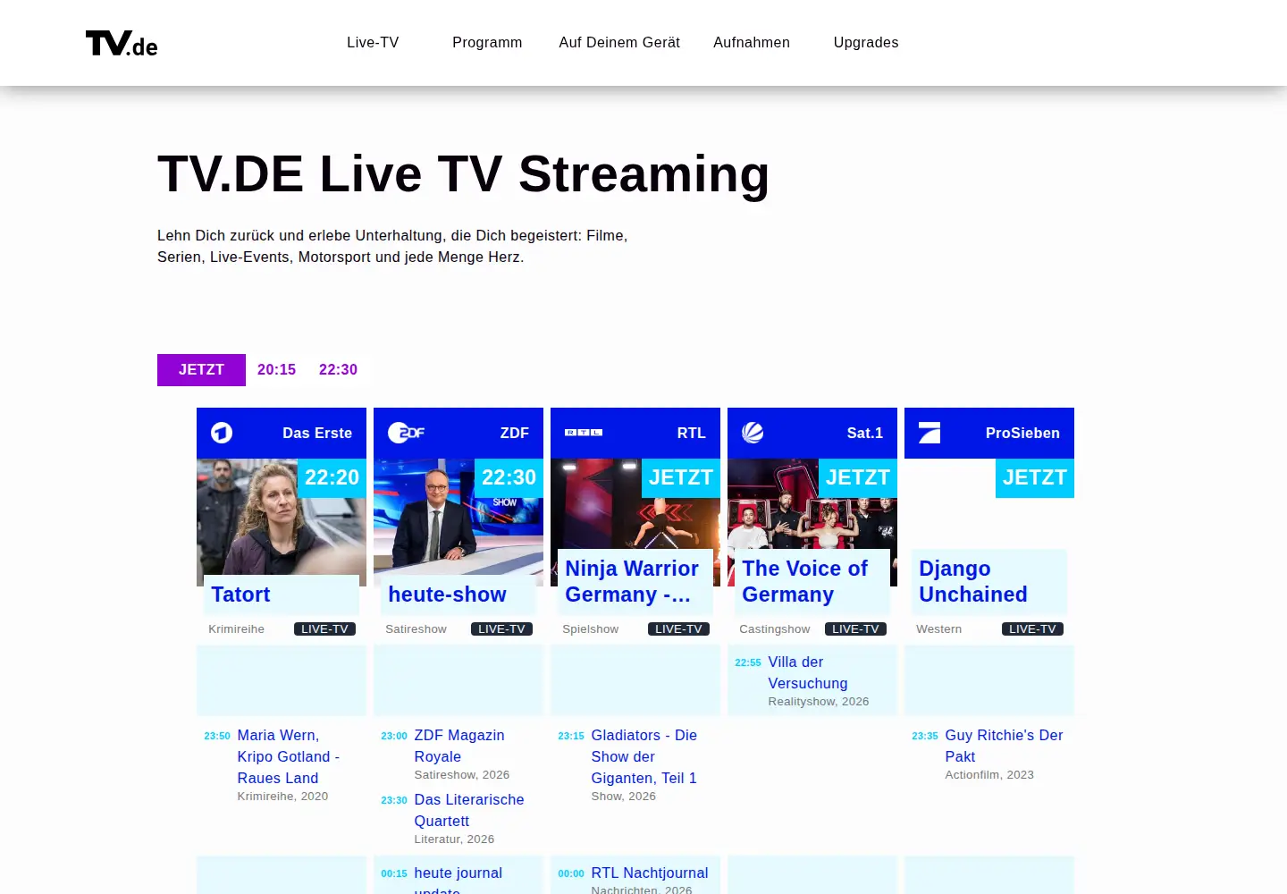Open the Tatort show title
This screenshot has height=894, width=1287.
tap(240, 595)
